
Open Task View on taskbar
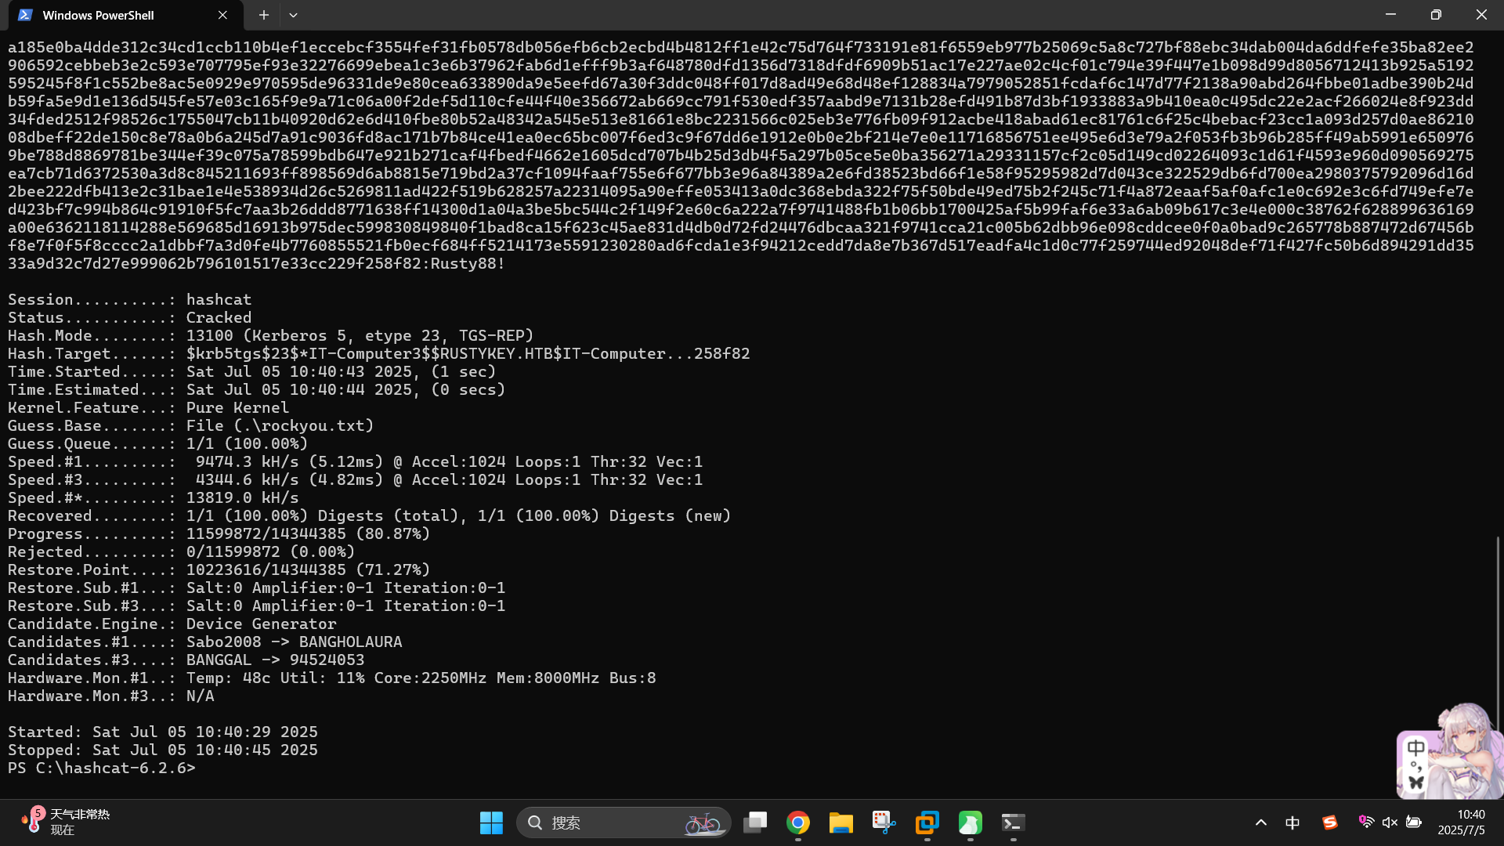point(755,822)
